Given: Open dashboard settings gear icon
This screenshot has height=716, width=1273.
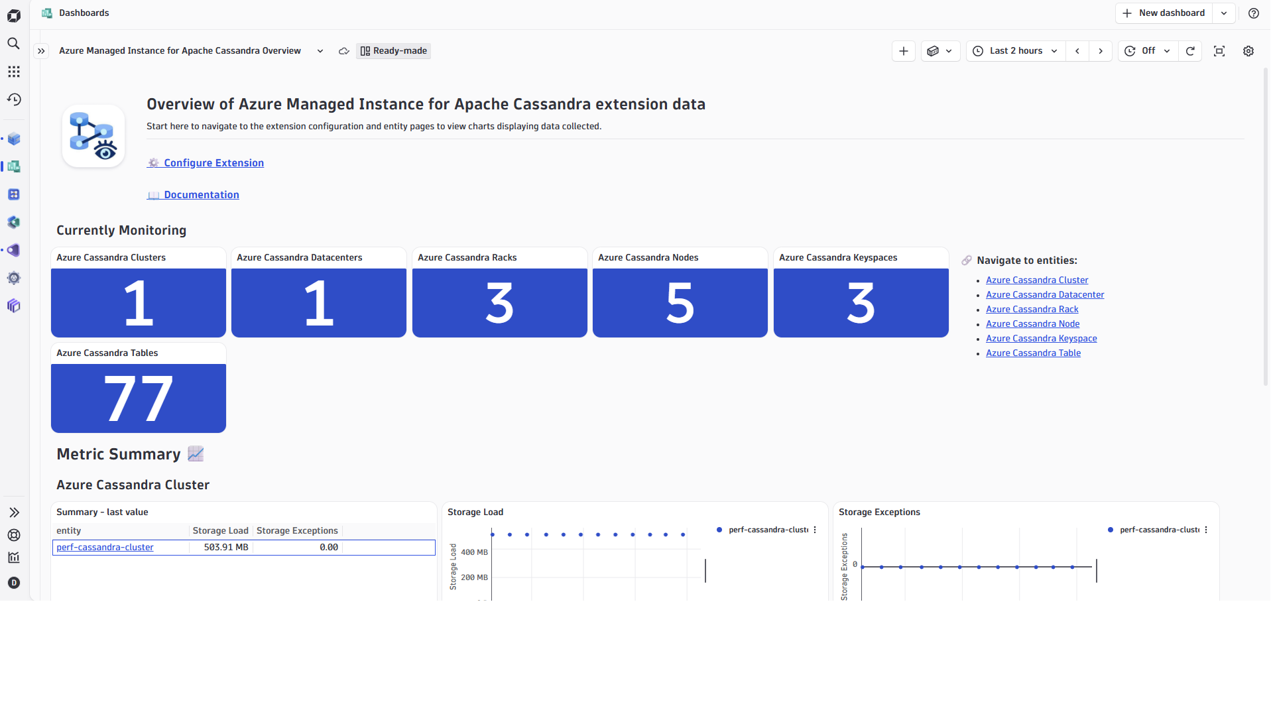Looking at the screenshot, I should (1248, 51).
